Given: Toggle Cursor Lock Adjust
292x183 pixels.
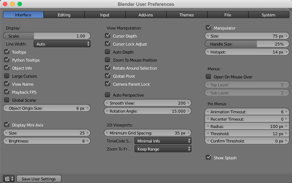Looking at the screenshot, I should click(x=107, y=44).
